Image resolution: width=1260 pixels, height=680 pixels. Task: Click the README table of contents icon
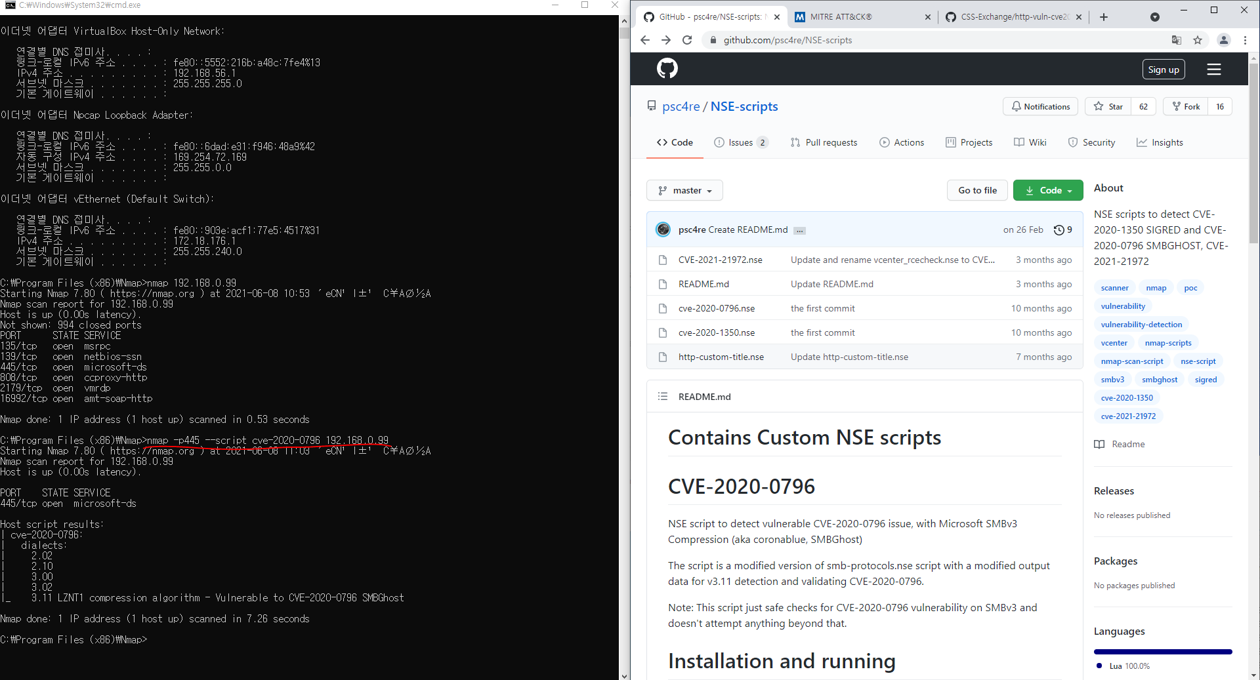click(x=663, y=396)
